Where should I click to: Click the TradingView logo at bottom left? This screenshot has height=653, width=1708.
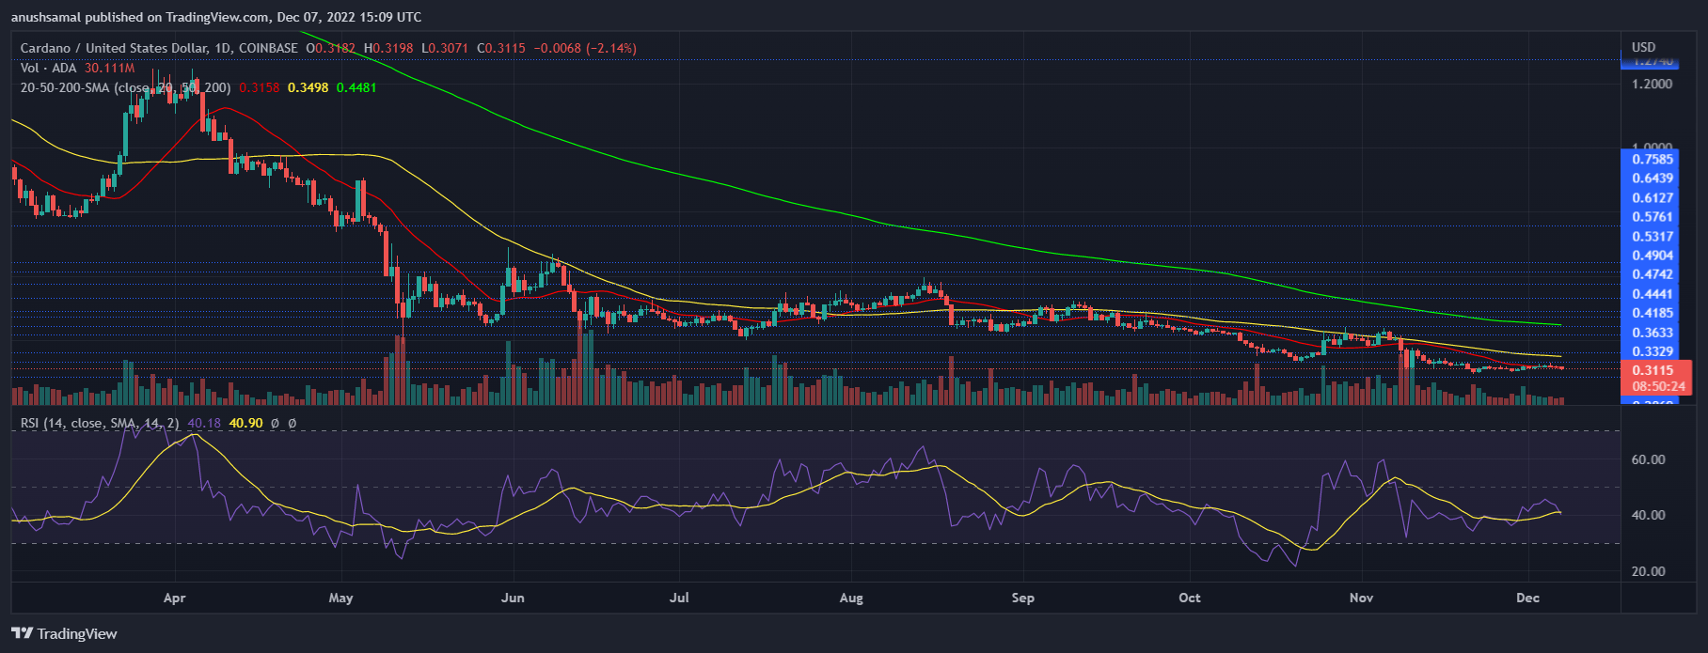pos(64,633)
